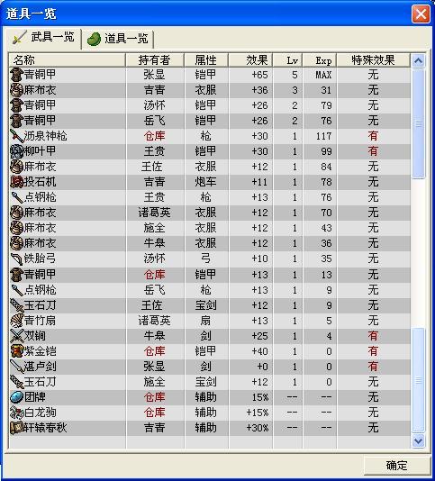This screenshot has height=481, width=435.
Task: Click the 轩辕春秋 scroll icon
Action: point(17,428)
